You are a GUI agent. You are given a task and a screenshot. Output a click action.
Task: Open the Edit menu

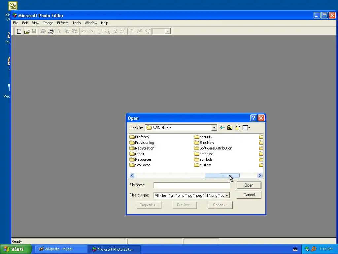click(25, 23)
